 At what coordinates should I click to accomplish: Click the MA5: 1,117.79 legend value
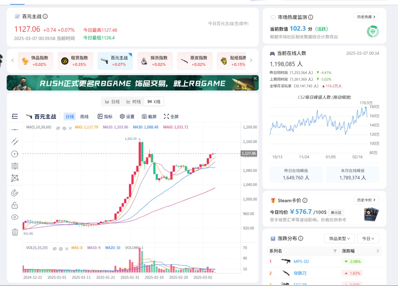[86, 127]
